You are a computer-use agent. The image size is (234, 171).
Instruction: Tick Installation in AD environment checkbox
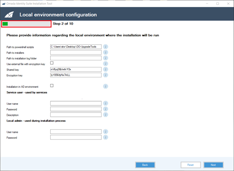point(52,85)
